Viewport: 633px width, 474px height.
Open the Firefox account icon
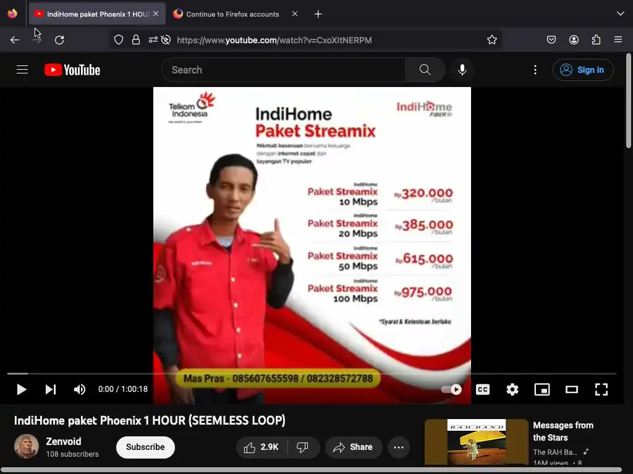pos(574,40)
